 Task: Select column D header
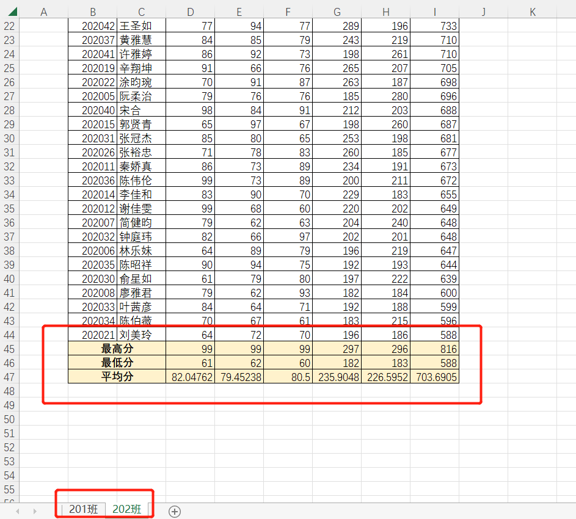pos(191,12)
